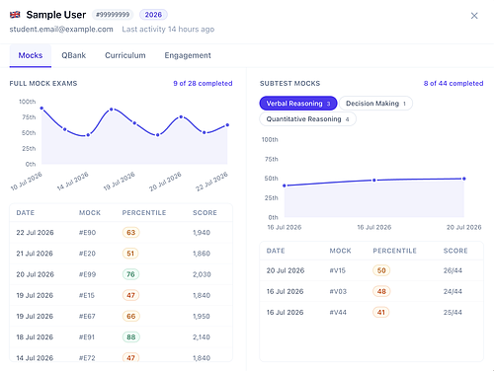Click student.email@example.com address
This screenshot has height=371, width=494.
pyautogui.click(x=61, y=29)
